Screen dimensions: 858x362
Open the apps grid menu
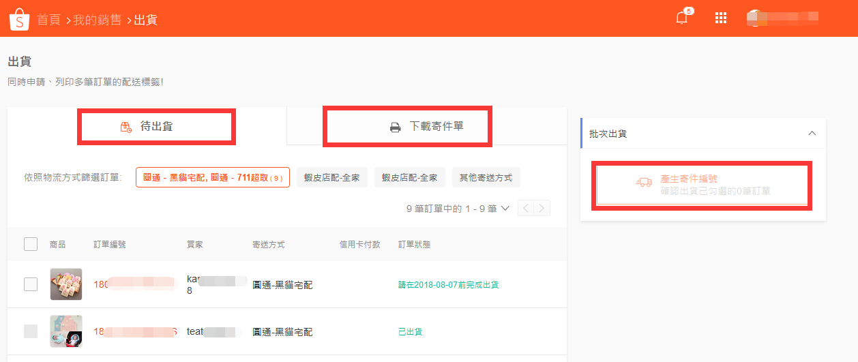coord(720,18)
